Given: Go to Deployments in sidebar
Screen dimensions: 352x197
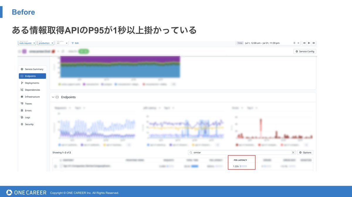Looking at the screenshot, I should [x=32, y=83].
